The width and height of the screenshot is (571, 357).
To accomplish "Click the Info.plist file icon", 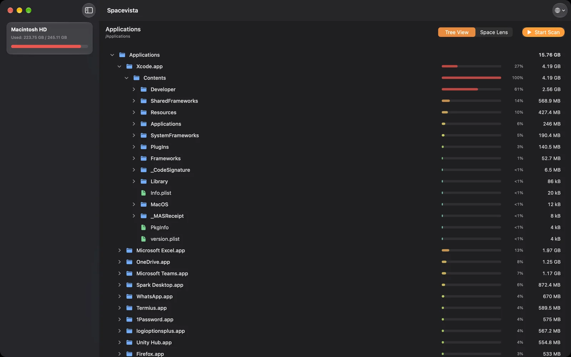I will click(143, 193).
